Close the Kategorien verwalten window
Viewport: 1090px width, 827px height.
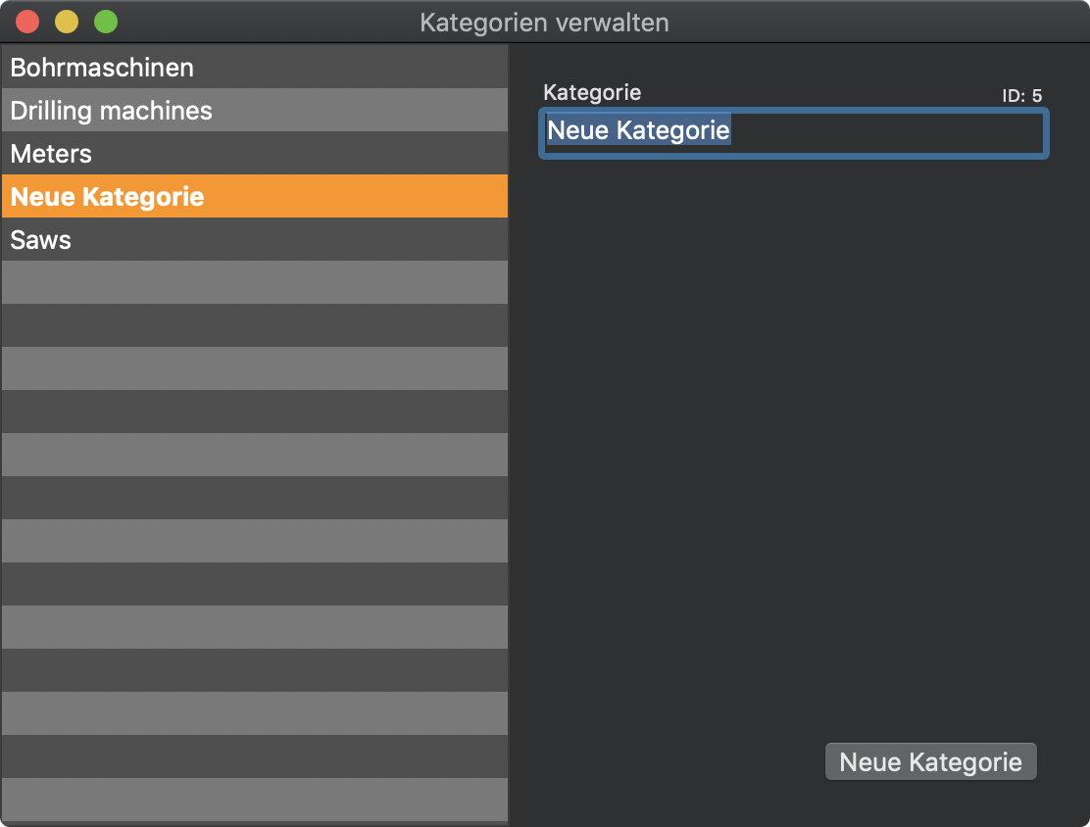tap(27, 22)
